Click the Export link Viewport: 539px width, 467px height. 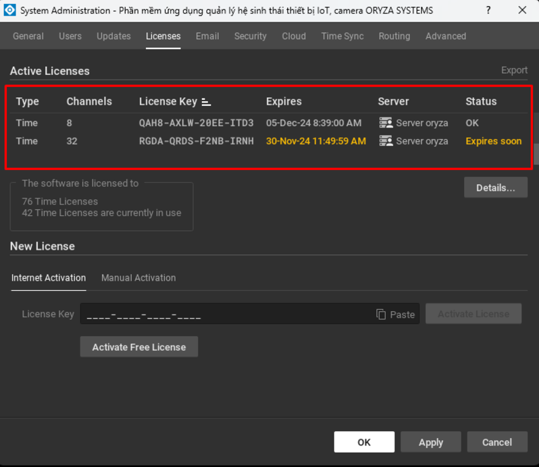(x=514, y=70)
